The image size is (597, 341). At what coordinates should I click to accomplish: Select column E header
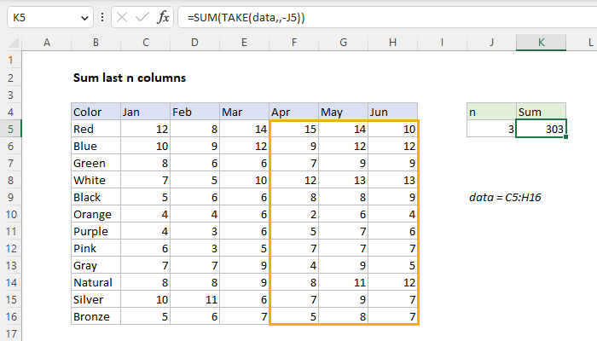[x=245, y=43]
